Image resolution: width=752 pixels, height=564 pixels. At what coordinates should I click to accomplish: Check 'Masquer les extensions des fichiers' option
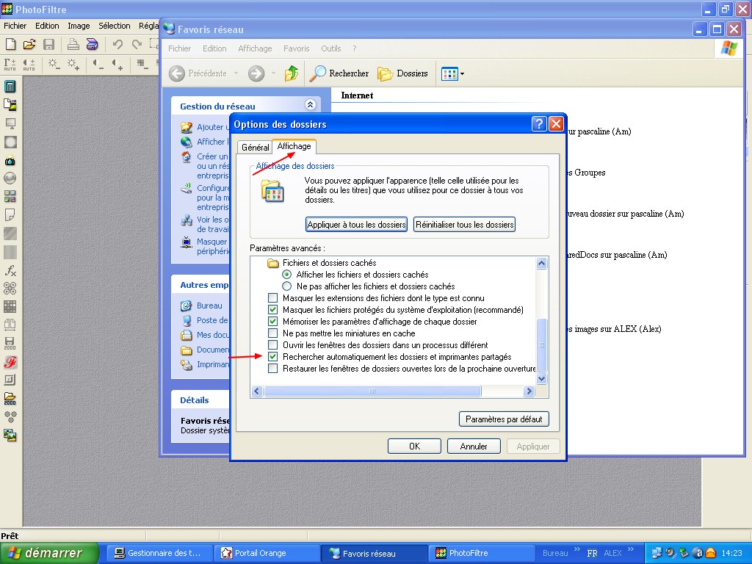coord(273,298)
